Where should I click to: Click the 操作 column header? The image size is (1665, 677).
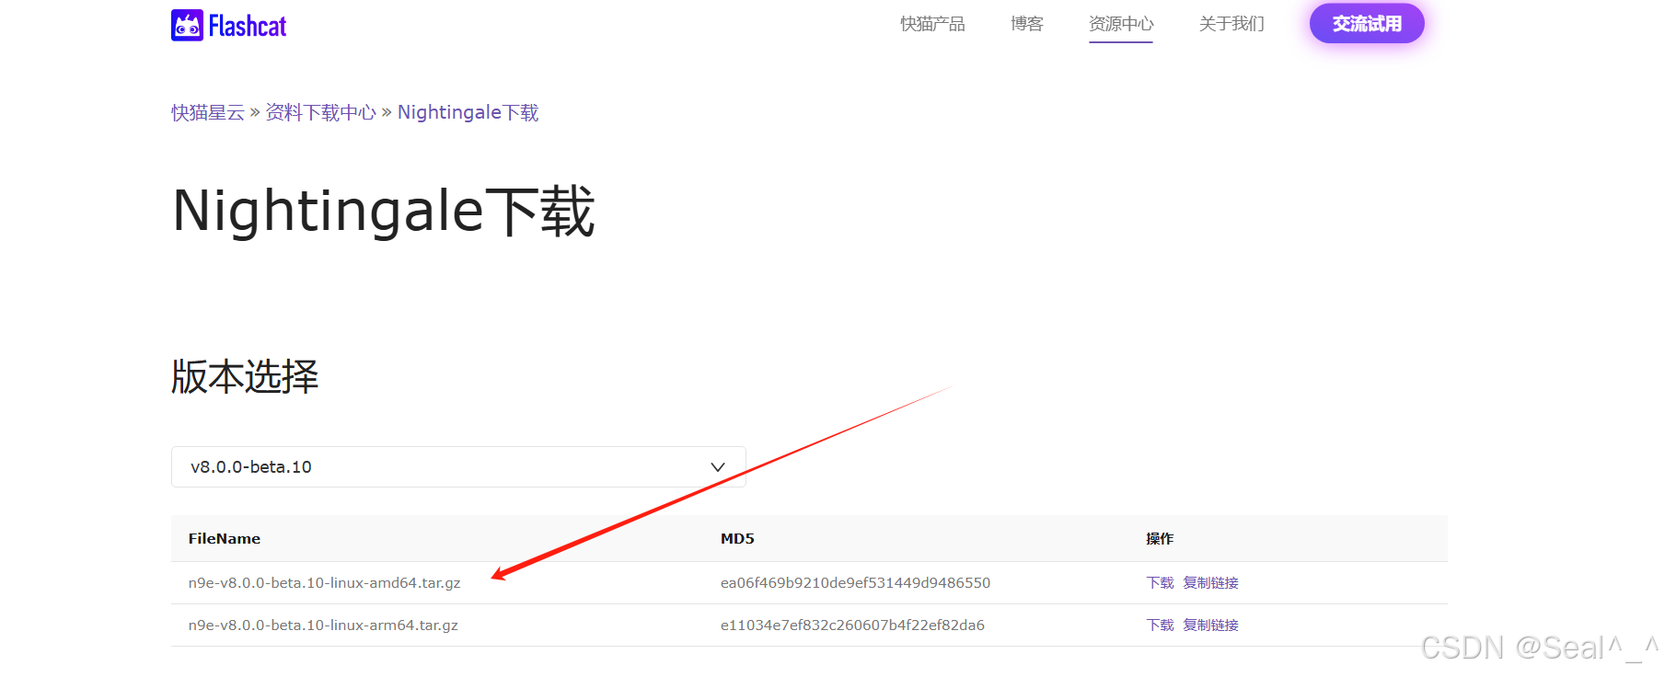(1160, 539)
